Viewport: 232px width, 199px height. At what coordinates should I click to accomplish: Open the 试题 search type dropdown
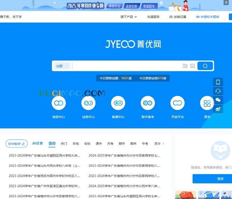pyautogui.click(x=62, y=66)
